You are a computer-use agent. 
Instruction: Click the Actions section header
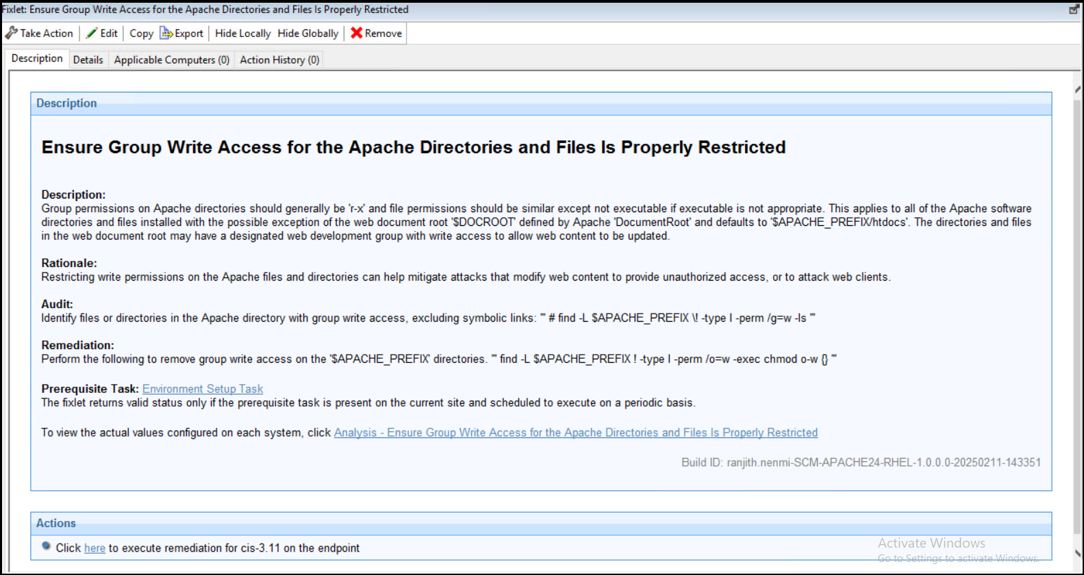541,524
